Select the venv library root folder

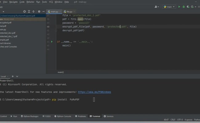(23, 19)
